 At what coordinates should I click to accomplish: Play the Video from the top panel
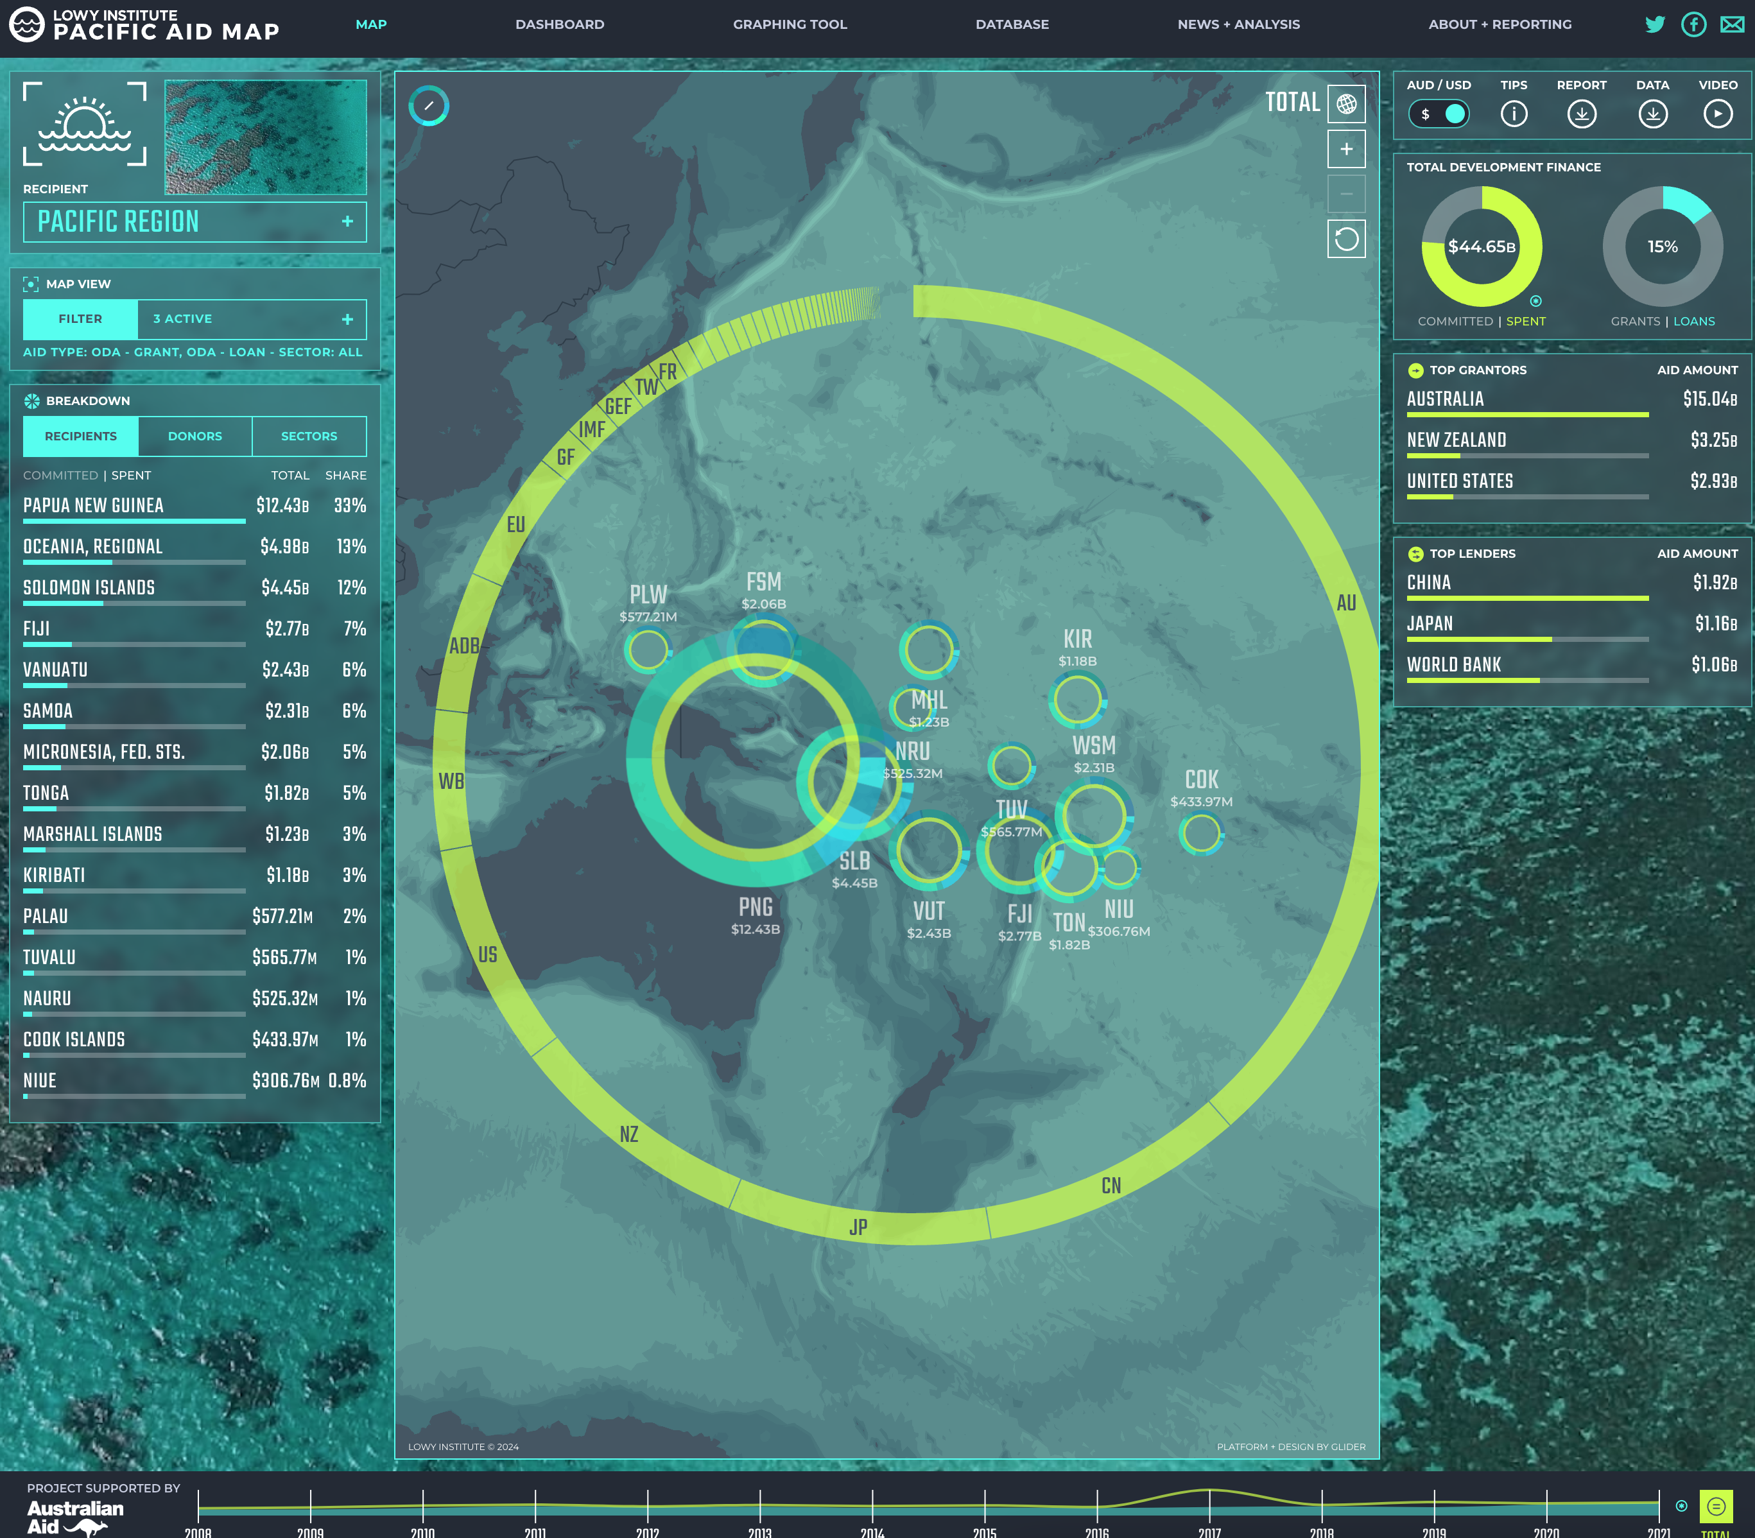[x=1717, y=112]
